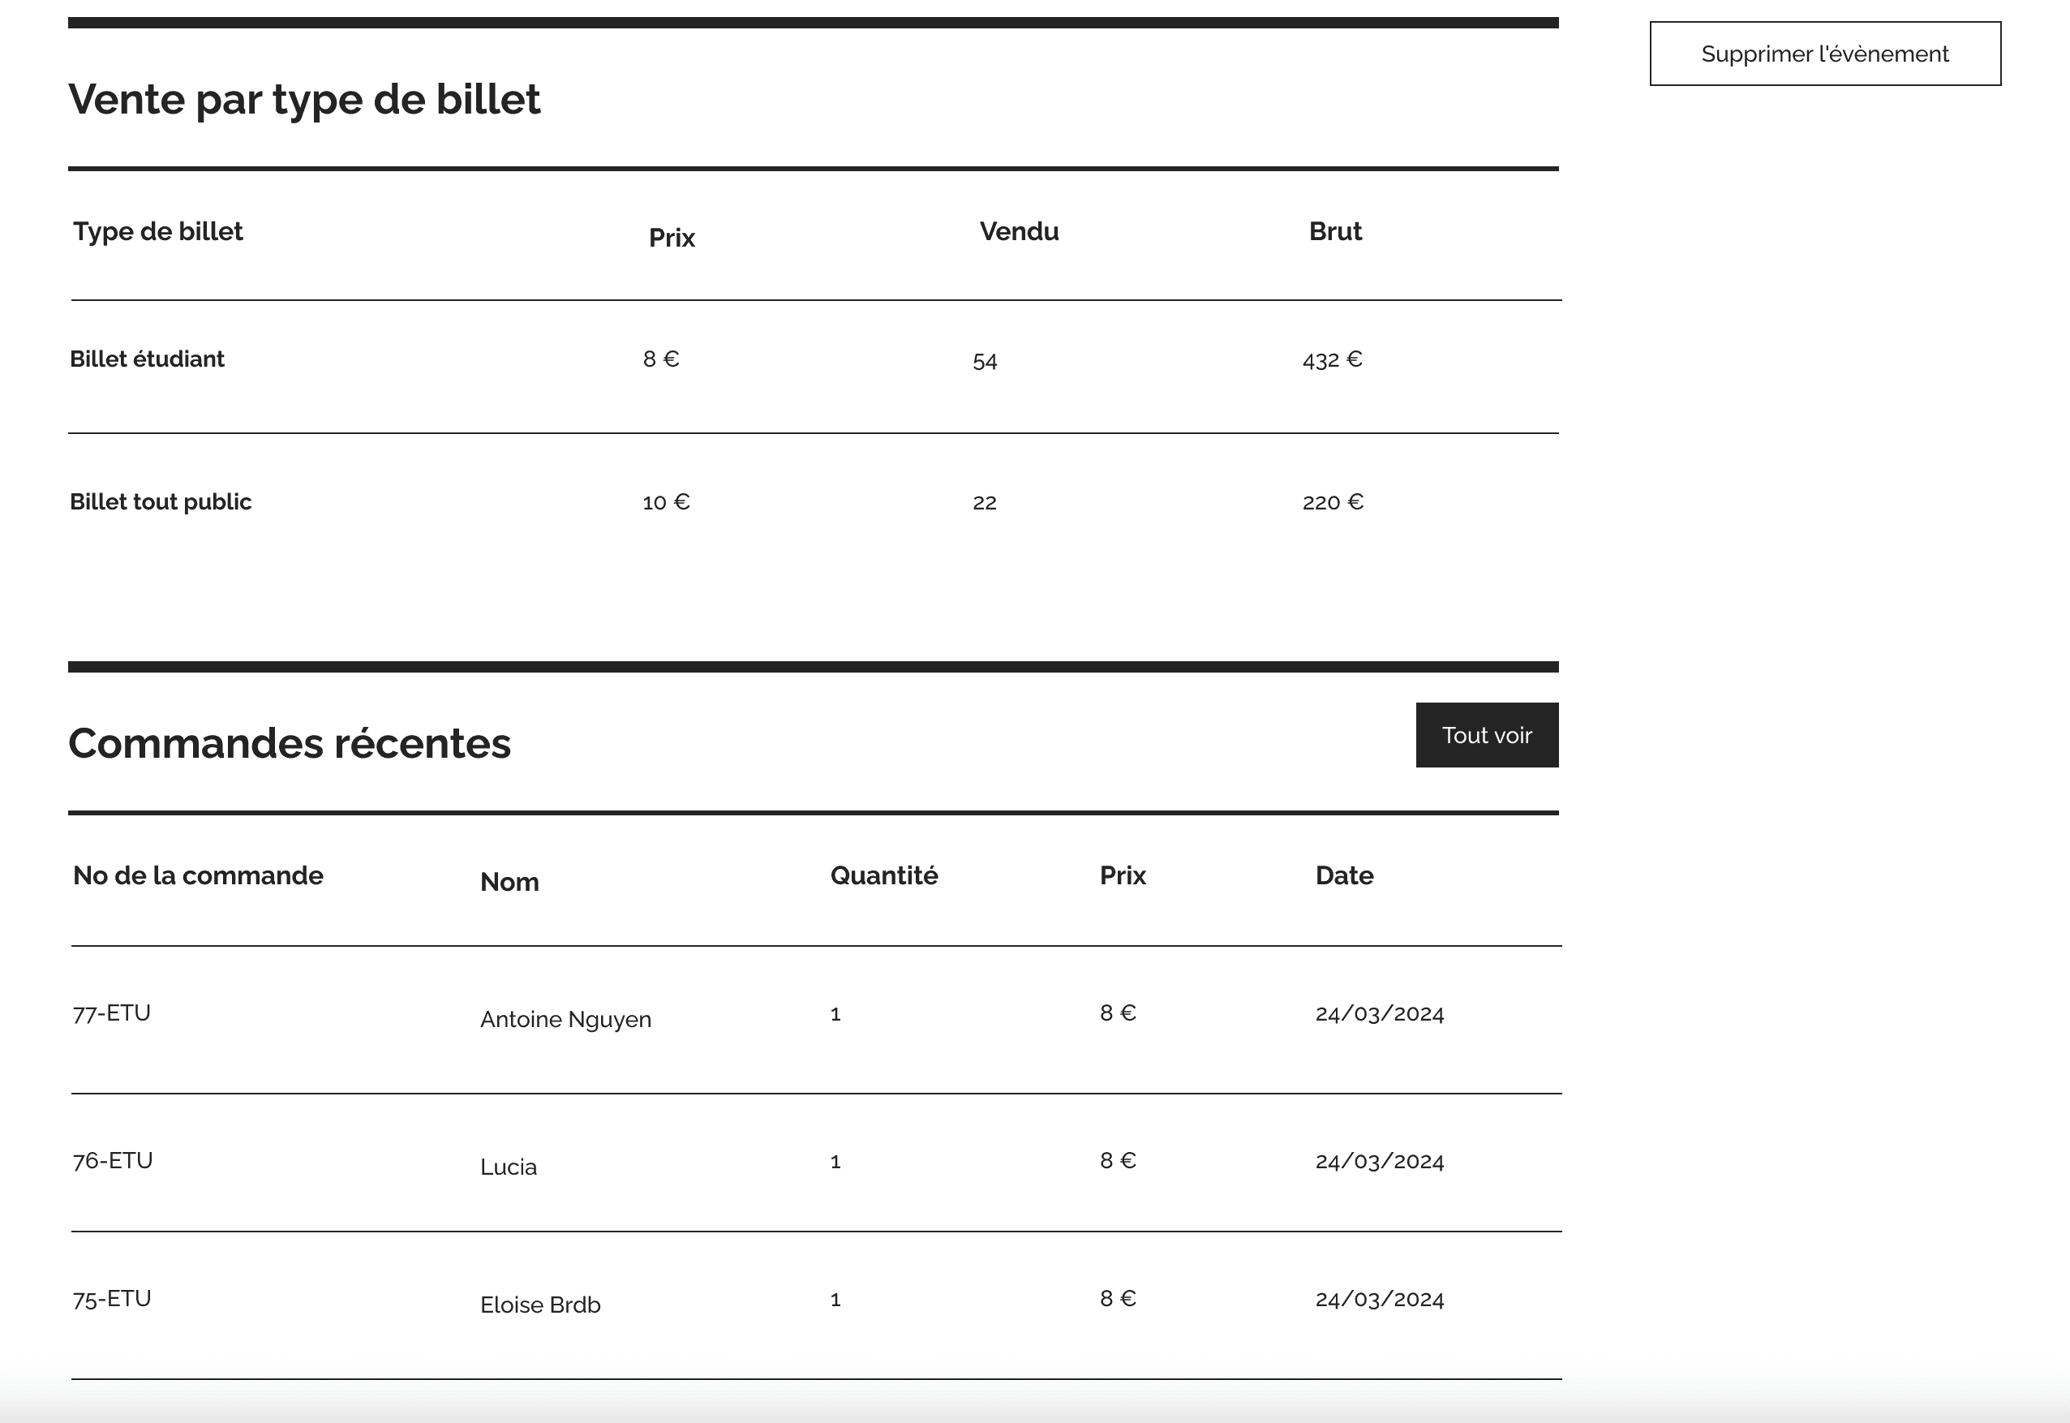2070x1423 pixels.
Task: Click order number 75-ETU
Action: point(111,1299)
